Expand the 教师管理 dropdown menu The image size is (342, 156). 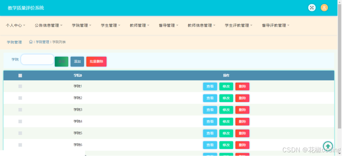(140, 26)
